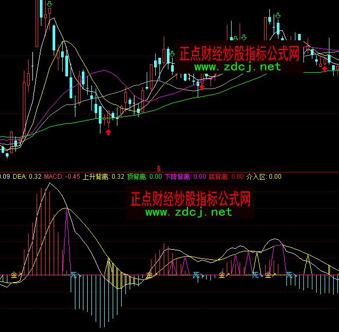339x332 pixels.
Task: Click 正点财经炒股指标公式网 title in MACD panel
Action: 190,199
